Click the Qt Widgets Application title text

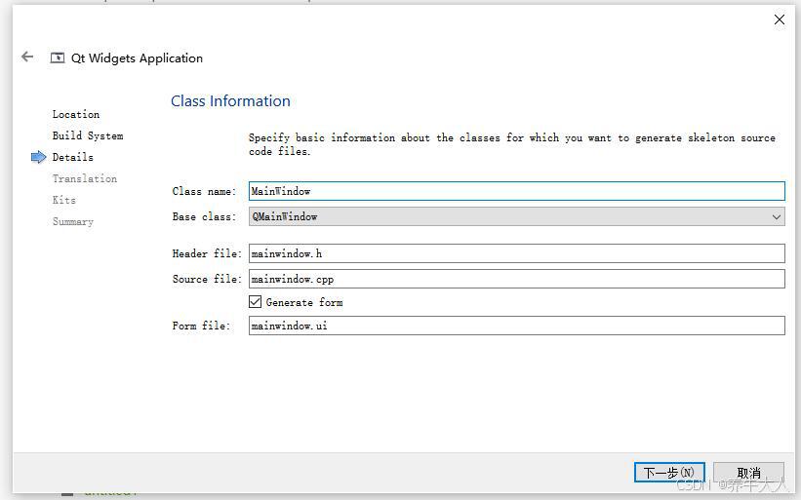click(x=137, y=58)
